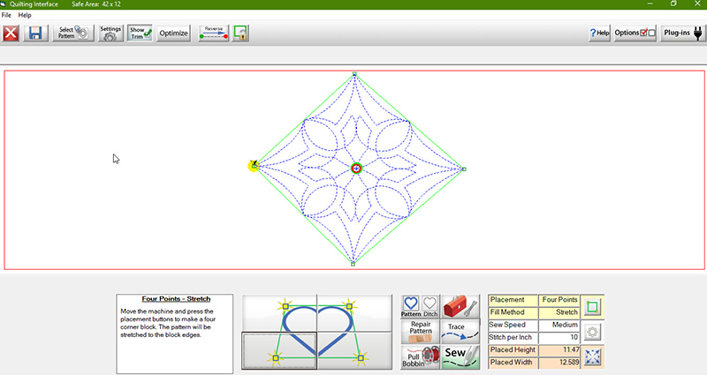Click the Stitch per Inch value field
The image size is (707, 375).
pos(559,338)
